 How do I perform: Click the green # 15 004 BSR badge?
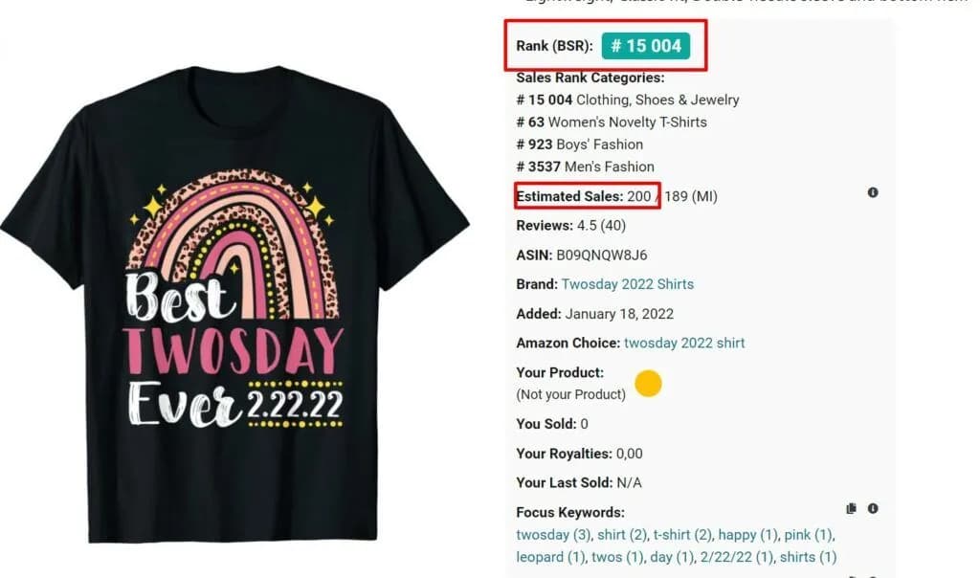(646, 46)
